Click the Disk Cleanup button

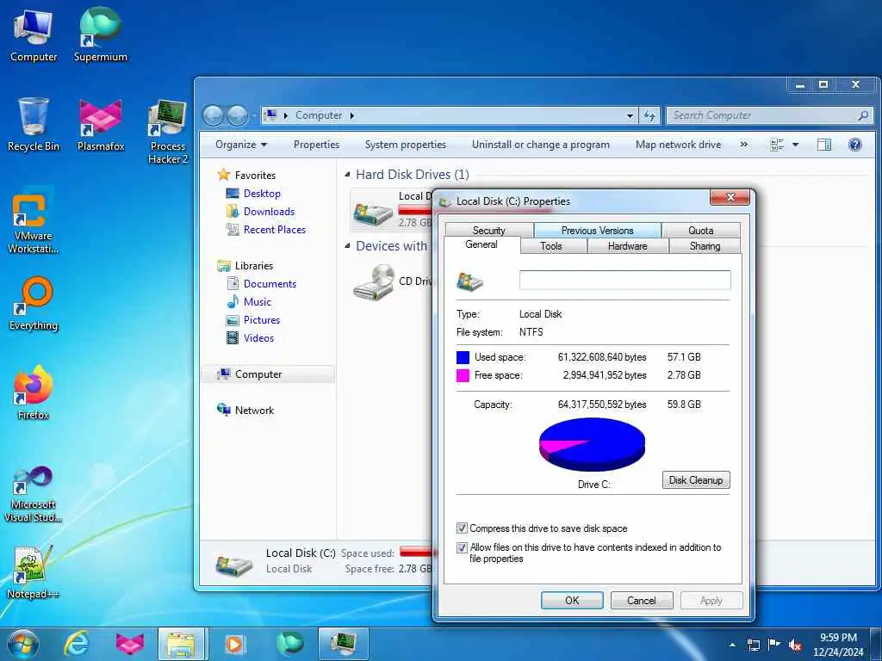pyautogui.click(x=696, y=480)
